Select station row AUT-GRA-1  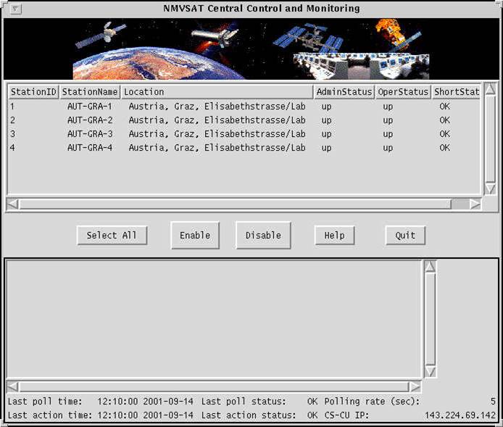click(x=244, y=107)
